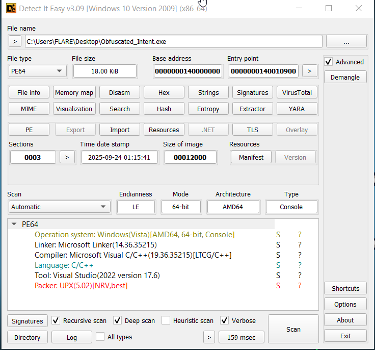Click the arrow button next to Entry point
The height and width of the screenshot is (350, 375).
point(309,71)
